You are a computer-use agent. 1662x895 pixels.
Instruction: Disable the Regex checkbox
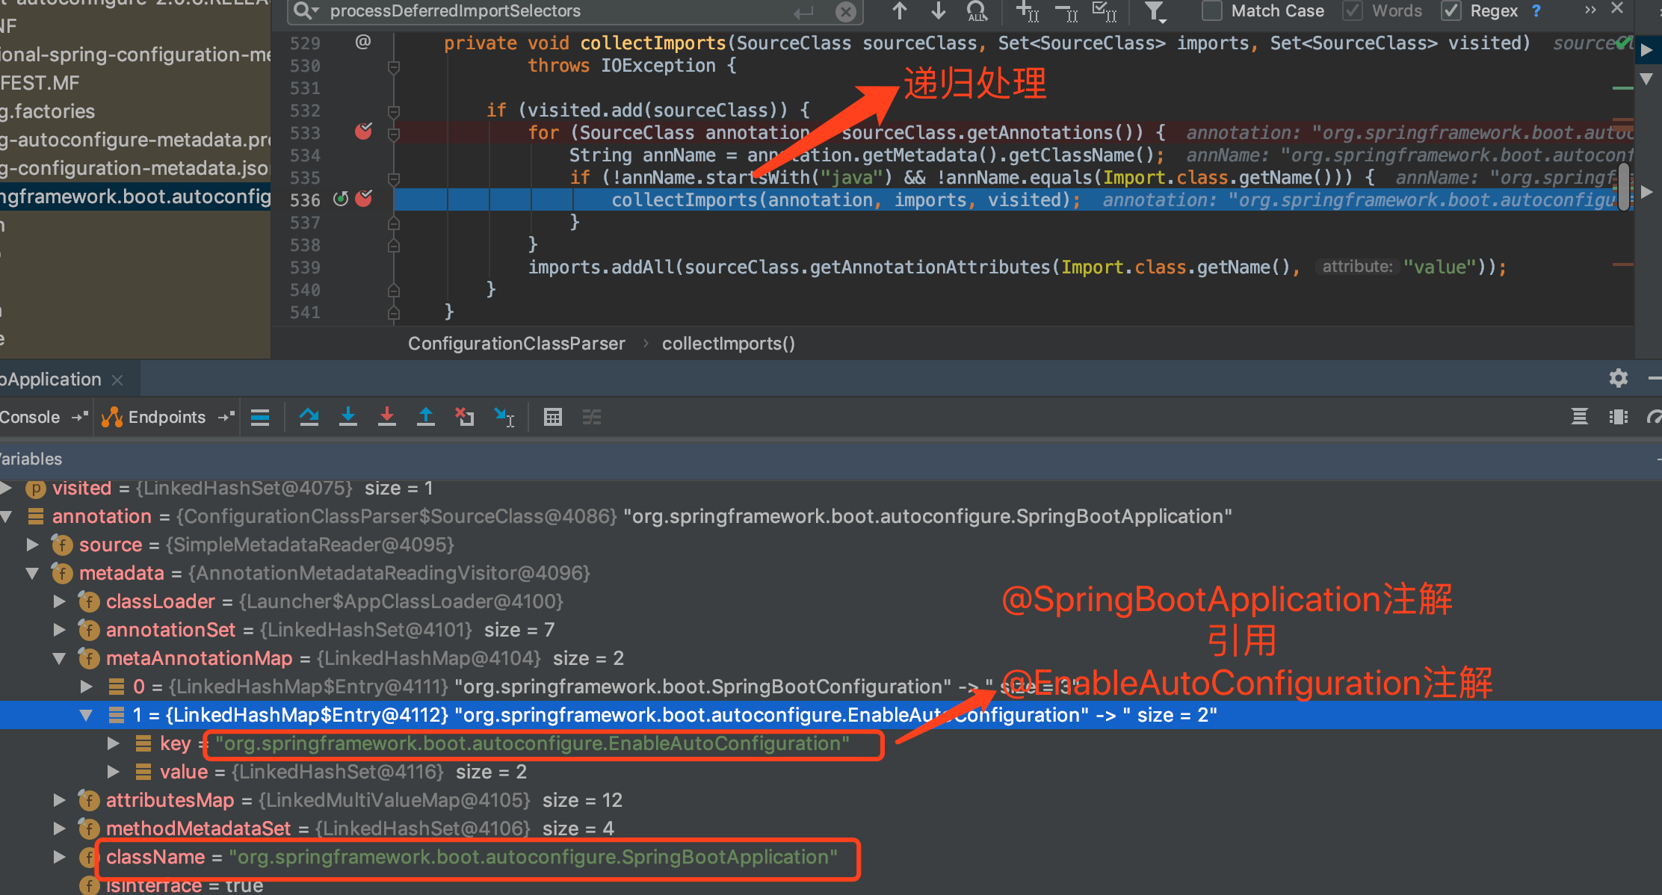(x=1451, y=10)
